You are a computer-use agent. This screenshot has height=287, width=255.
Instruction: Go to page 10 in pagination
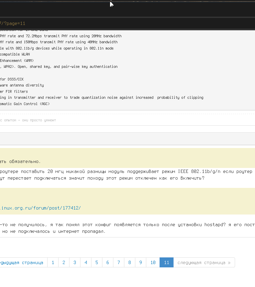pos(153,262)
